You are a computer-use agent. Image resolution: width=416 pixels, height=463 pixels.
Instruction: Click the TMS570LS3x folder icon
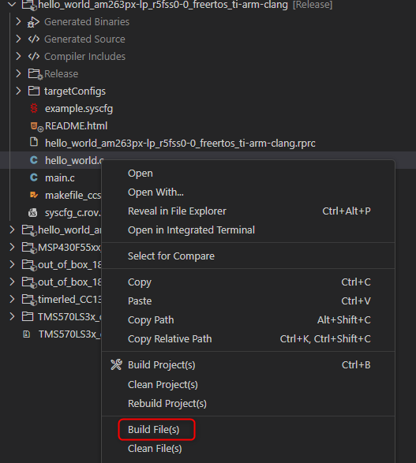28,316
